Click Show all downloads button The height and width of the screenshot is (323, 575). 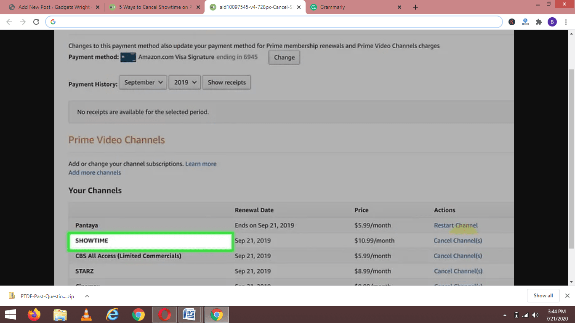(x=543, y=296)
